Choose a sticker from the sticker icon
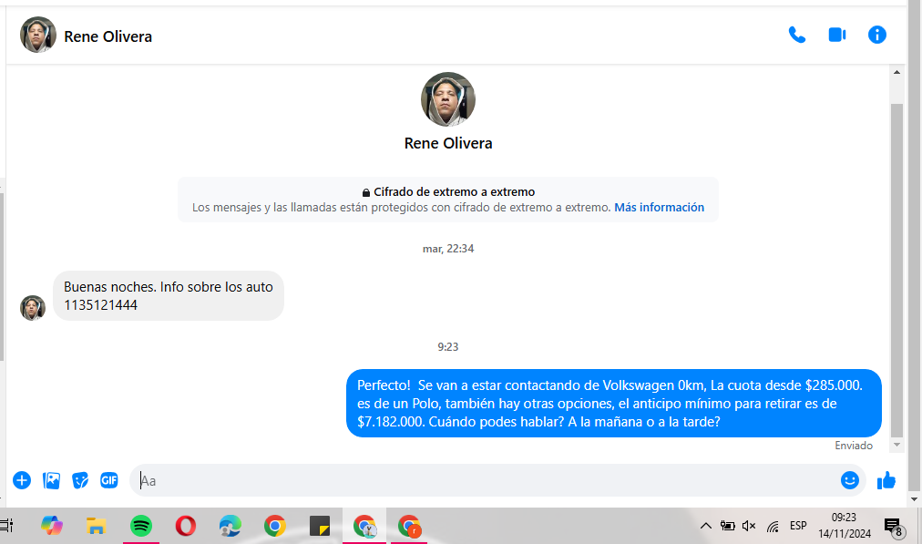 point(80,480)
